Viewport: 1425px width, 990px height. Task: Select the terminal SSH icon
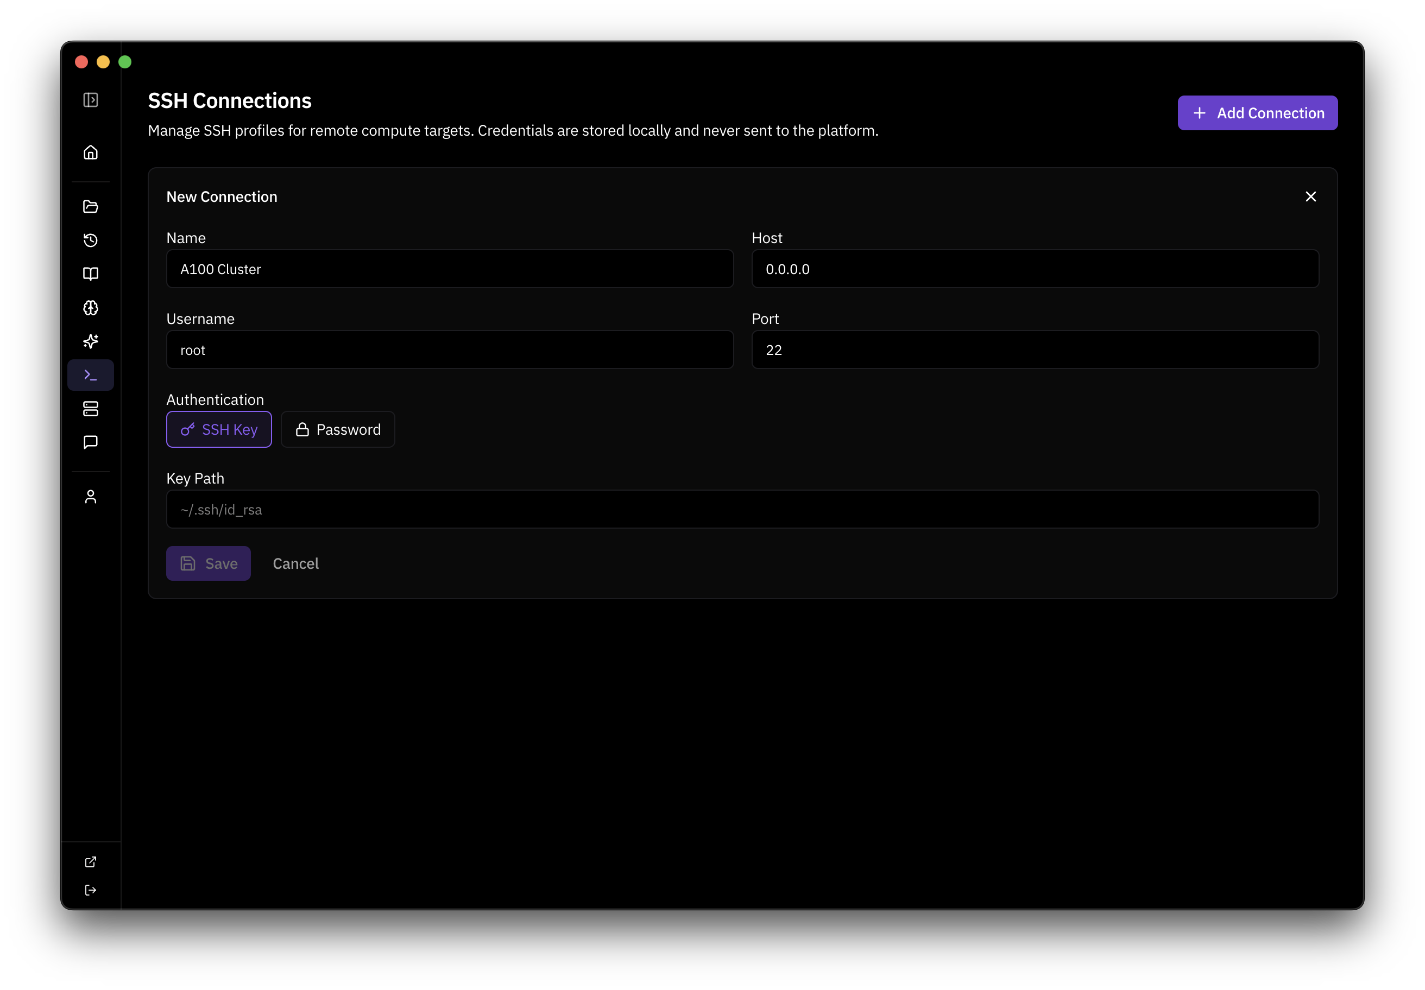pyautogui.click(x=91, y=375)
